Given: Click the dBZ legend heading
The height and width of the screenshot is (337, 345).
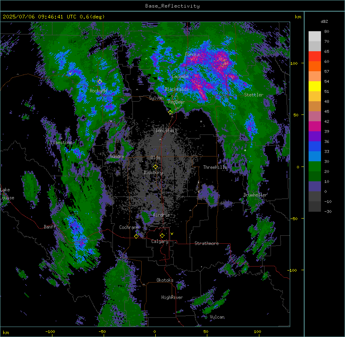Looking at the screenshot, I should 324,21.
